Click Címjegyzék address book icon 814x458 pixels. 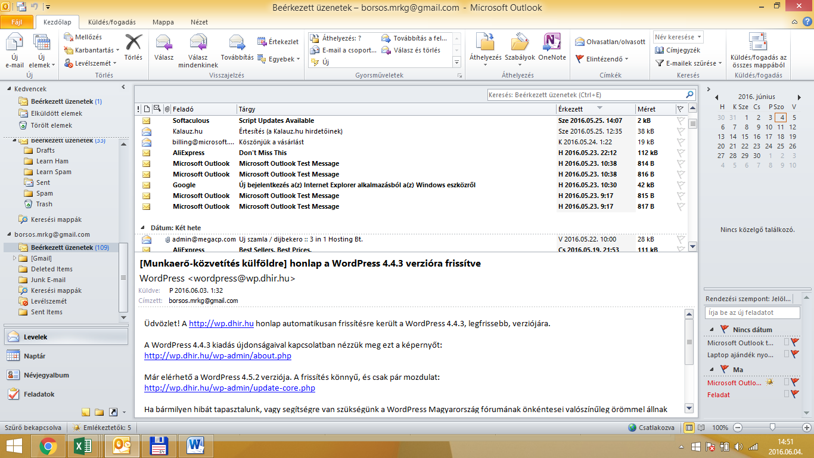point(678,51)
